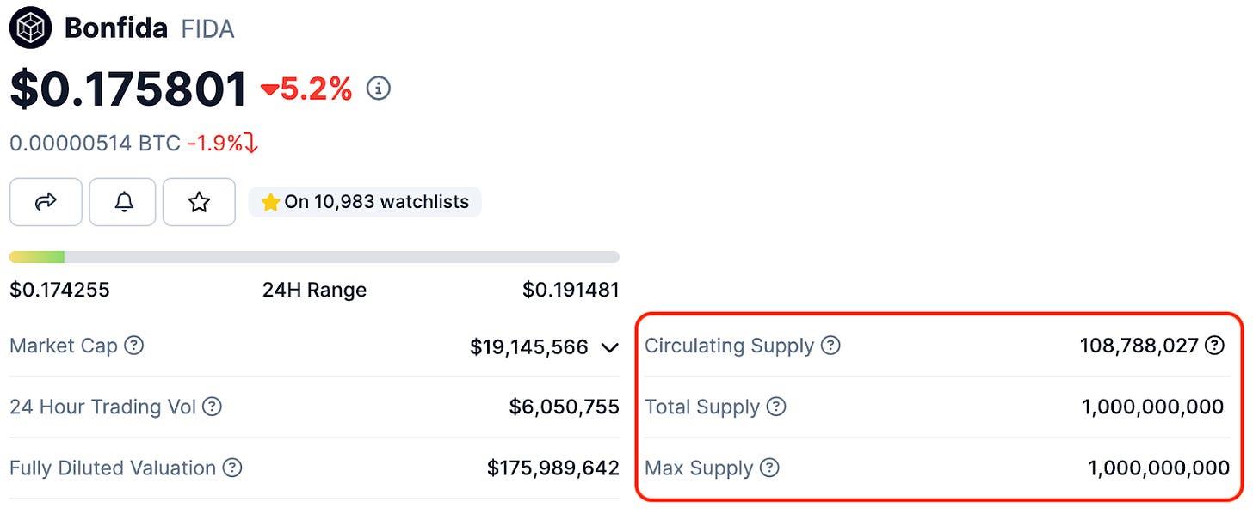Click the On 10,983 watchlists badge
Image resolution: width=1253 pixels, height=514 pixels.
(366, 202)
